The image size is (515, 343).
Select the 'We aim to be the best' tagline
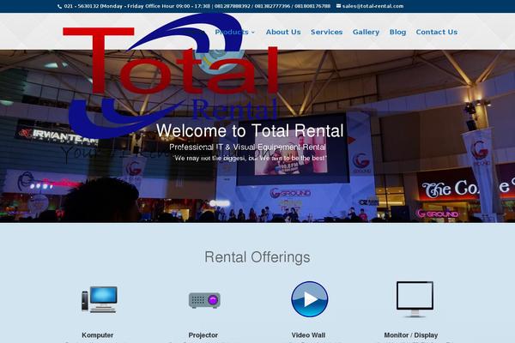(x=250, y=158)
